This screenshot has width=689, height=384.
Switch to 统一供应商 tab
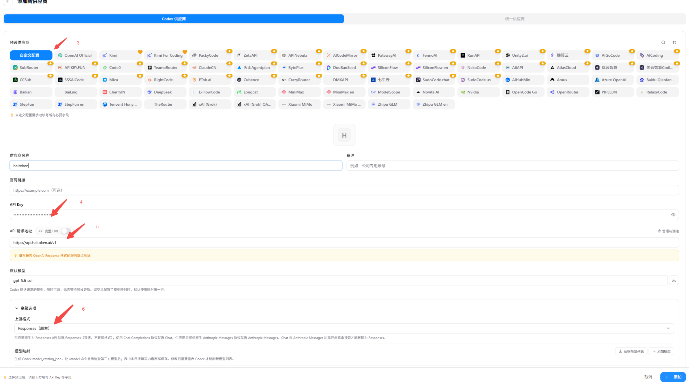(x=515, y=19)
